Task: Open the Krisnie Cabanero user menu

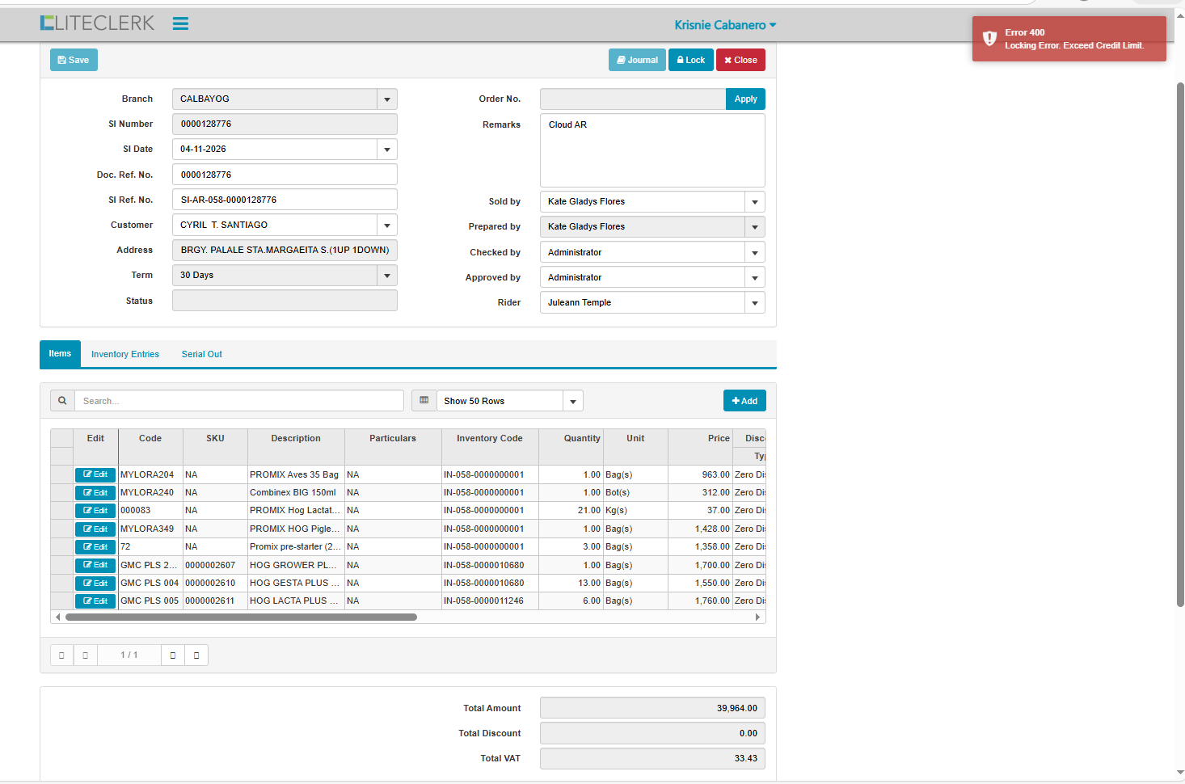Action: [725, 25]
